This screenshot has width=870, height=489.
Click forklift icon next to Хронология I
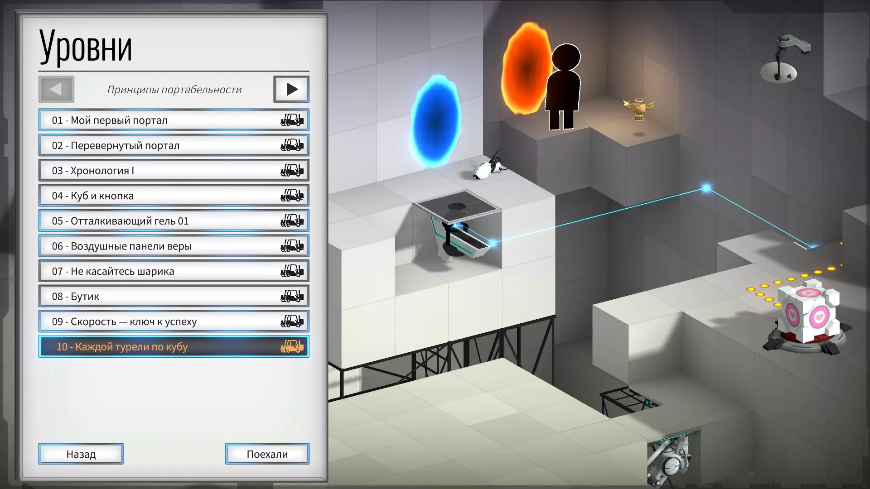(x=292, y=171)
